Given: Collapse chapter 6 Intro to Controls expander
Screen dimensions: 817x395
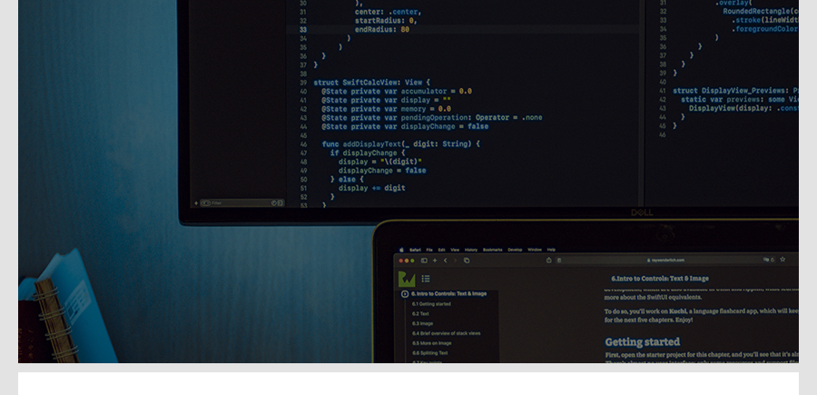Looking at the screenshot, I should [405, 294].
